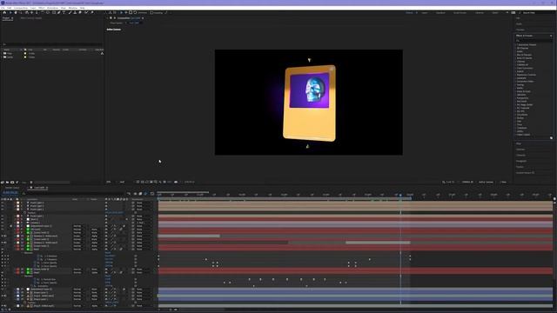This screenshot has width=557, height=313.
Task: Open the viewer resolution dropdown
Action: click(x=123, y=182)
